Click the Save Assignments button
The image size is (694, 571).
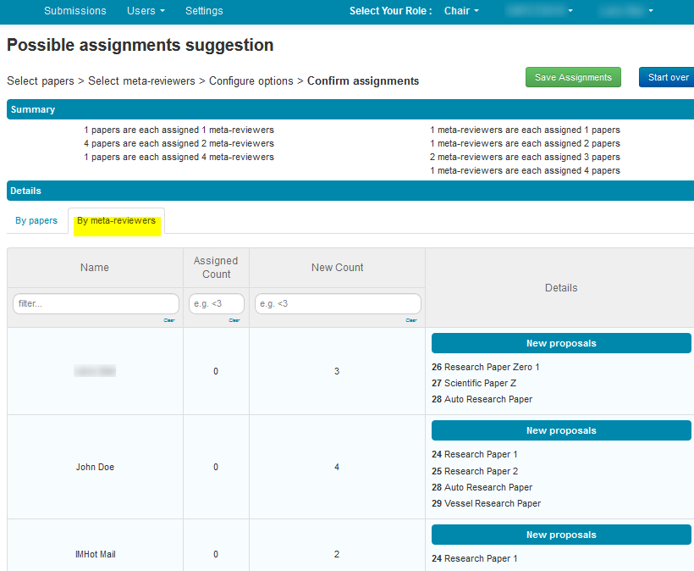[x=573, y=77]
